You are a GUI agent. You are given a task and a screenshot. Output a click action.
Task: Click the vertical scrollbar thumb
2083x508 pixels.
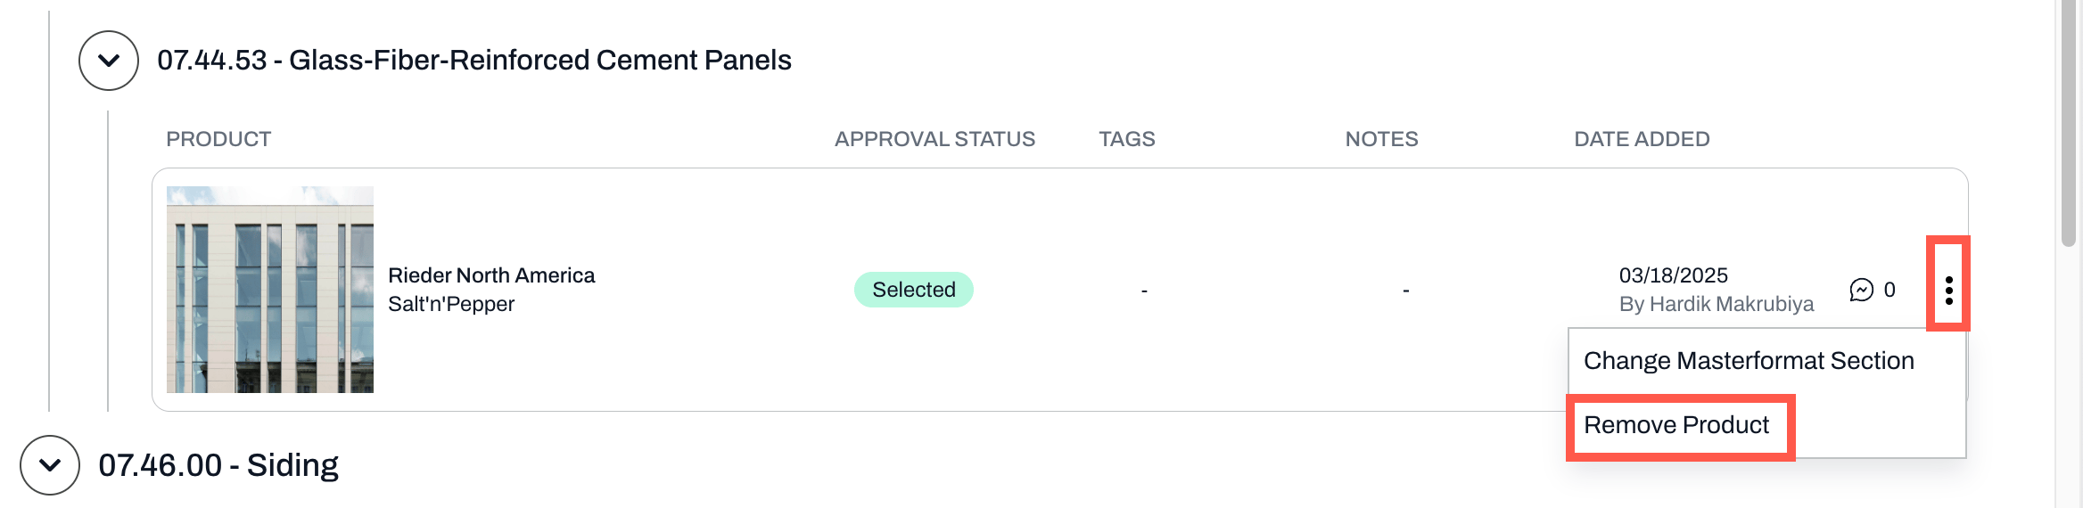click(x=2069, y=123)
